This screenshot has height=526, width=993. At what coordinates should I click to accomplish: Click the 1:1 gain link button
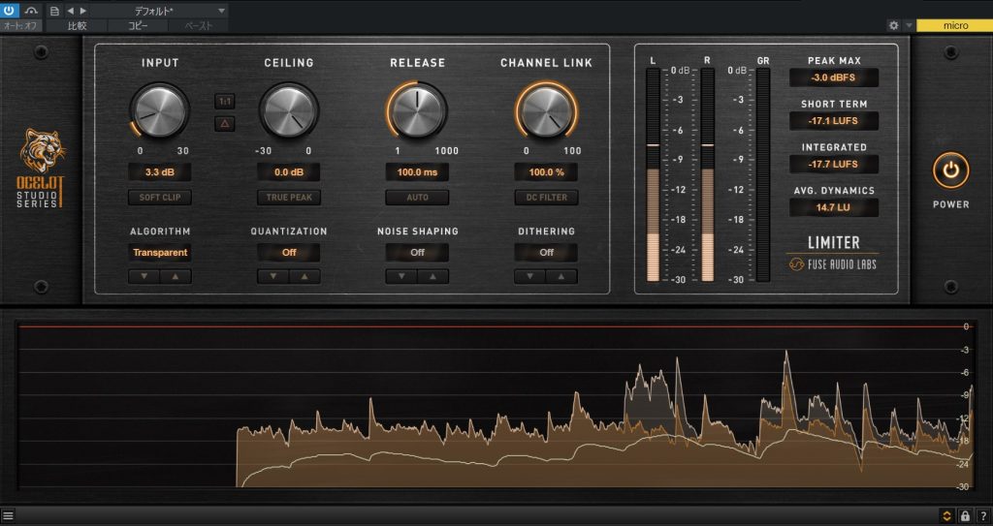click(224, 101)
